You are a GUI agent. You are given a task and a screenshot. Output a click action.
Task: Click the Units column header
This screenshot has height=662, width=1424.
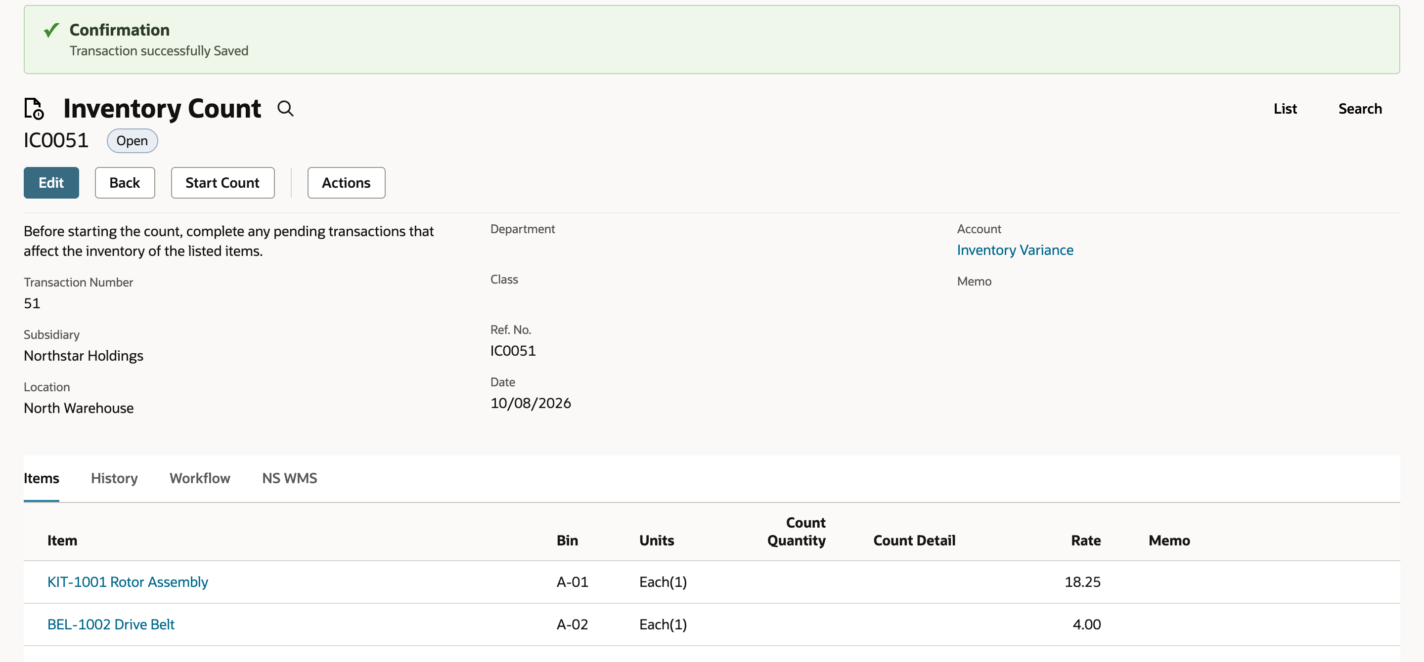coord(657,540)
